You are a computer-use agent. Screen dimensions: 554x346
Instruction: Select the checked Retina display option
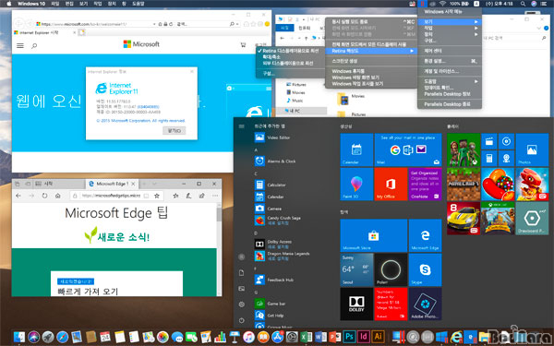pyautogui.click(x=291, y=51)
